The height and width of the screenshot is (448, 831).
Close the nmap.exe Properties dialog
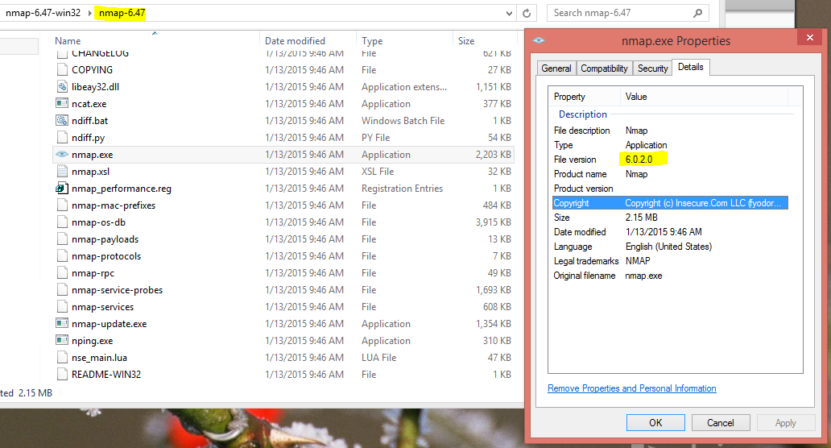[x=810, y=38]
